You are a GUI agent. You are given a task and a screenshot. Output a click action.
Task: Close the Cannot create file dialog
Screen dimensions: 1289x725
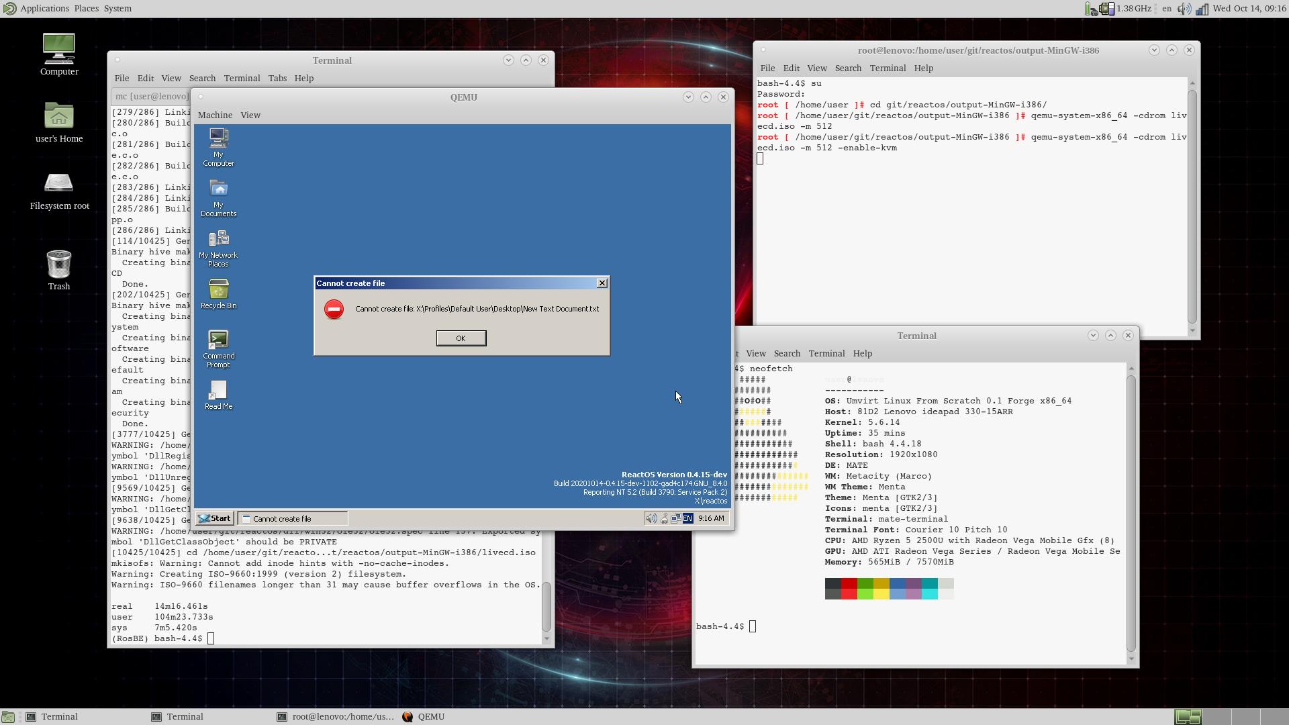coord(602,283)
